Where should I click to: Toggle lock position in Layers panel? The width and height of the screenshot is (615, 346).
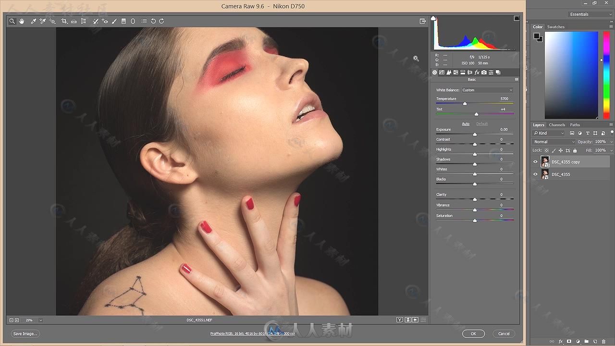[561, 150]
